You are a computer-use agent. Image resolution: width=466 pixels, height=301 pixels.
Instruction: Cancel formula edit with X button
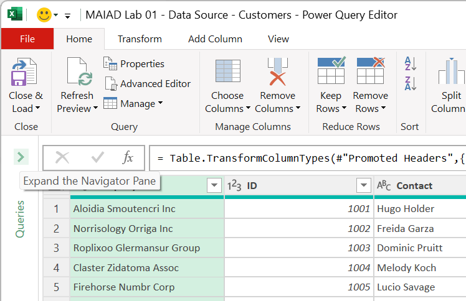pos(62,157)
